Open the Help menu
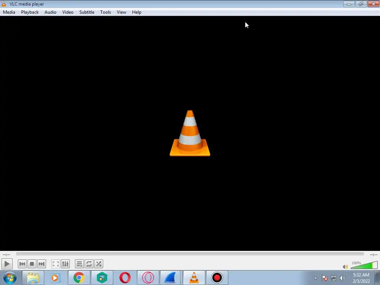 pyautogui.click(x=137, y=12)
